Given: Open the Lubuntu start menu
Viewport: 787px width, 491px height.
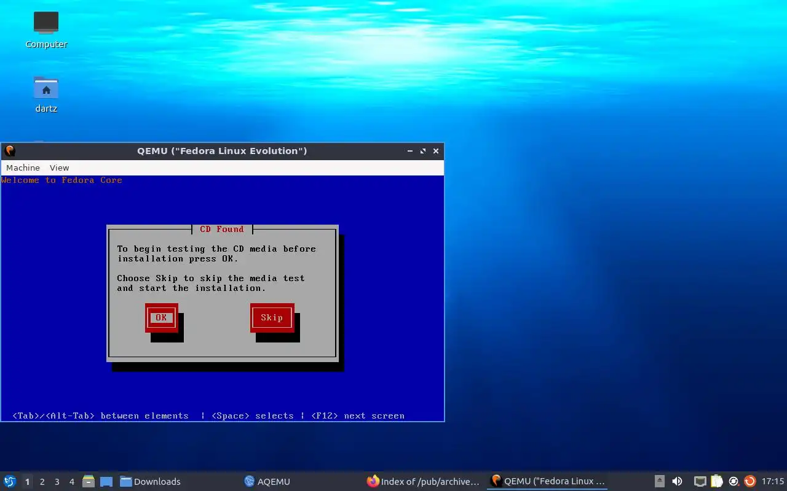Looking at the screenshot, I should pos(10,482).
